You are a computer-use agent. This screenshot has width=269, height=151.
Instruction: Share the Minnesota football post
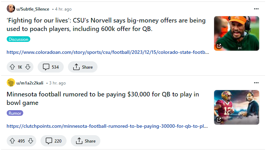tap(85, 141)
